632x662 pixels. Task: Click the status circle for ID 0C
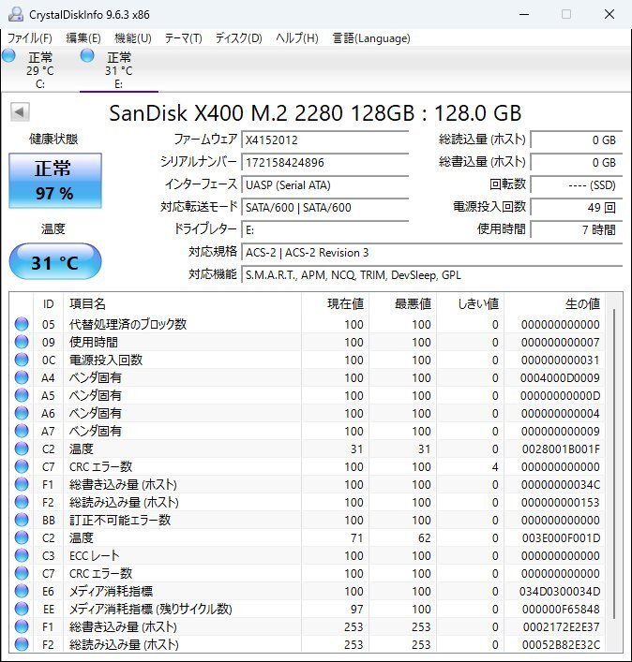point(22,360)
